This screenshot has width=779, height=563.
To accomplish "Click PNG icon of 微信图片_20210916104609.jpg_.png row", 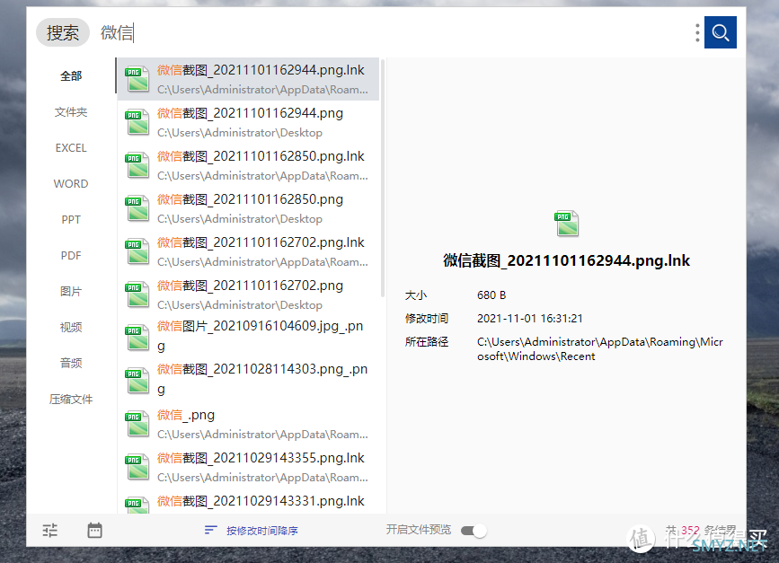I will (137, 338).
